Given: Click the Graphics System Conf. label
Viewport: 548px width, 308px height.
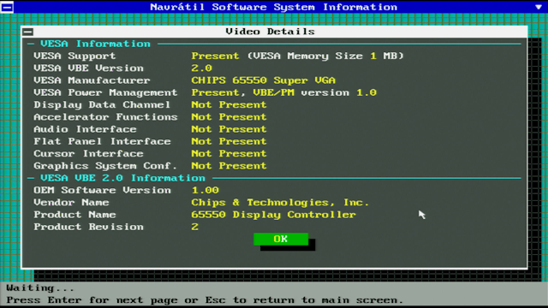Looking at the screenshot, I should click(x=105, y=166).
